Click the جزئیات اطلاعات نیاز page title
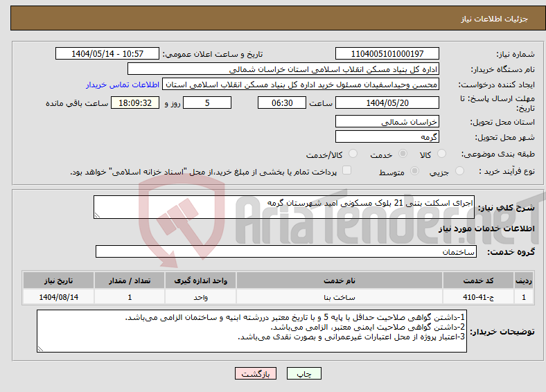This screenshot has width=546, height=392. tap(495, 19)
